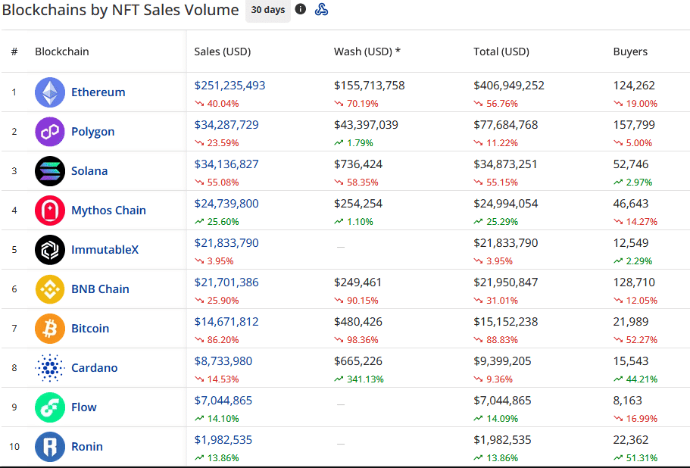690x468 pixels.
Task: Open the Solana blockchain link
Action: tap(89, 170)
